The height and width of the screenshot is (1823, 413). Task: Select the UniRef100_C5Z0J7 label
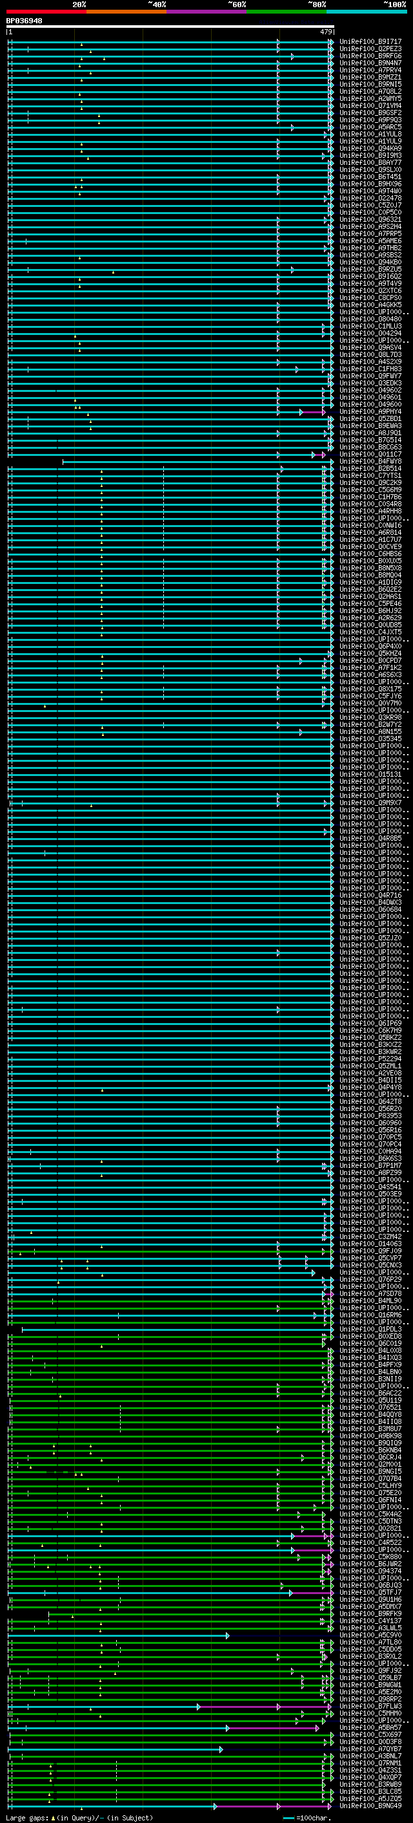pyautogui.click(x=370, y=205)
